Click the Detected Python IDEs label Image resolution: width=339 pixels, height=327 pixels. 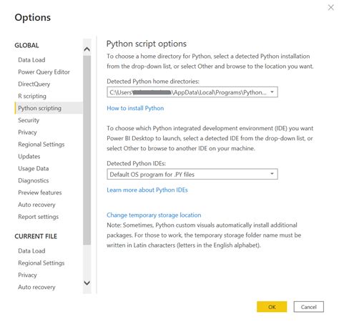136,164
